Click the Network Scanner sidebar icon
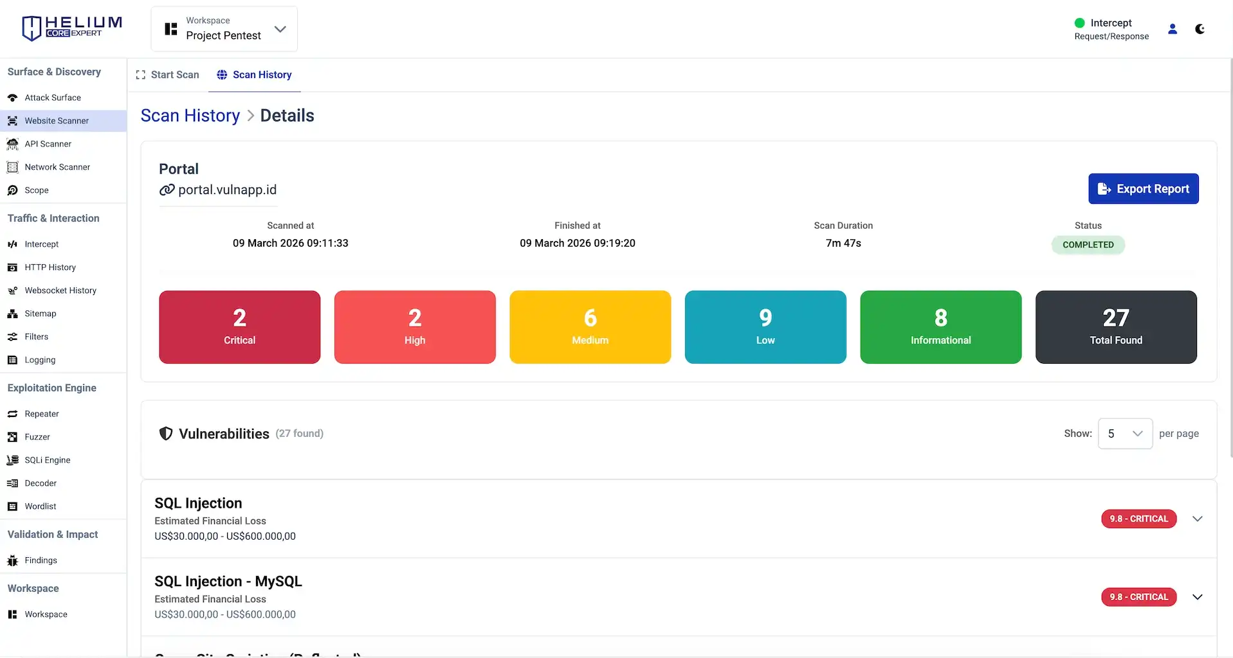Viewport: 1233px width, 658px height. 12,167
